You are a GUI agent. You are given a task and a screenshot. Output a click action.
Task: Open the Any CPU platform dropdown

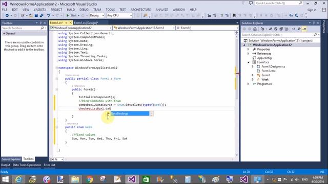119,15
